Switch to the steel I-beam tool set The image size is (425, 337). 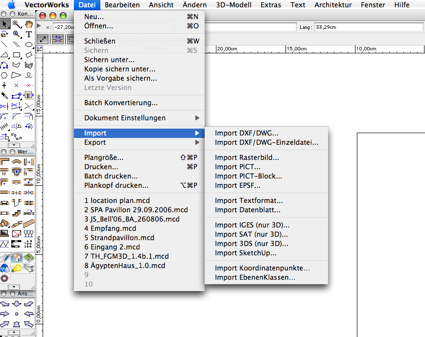point(29,268)
